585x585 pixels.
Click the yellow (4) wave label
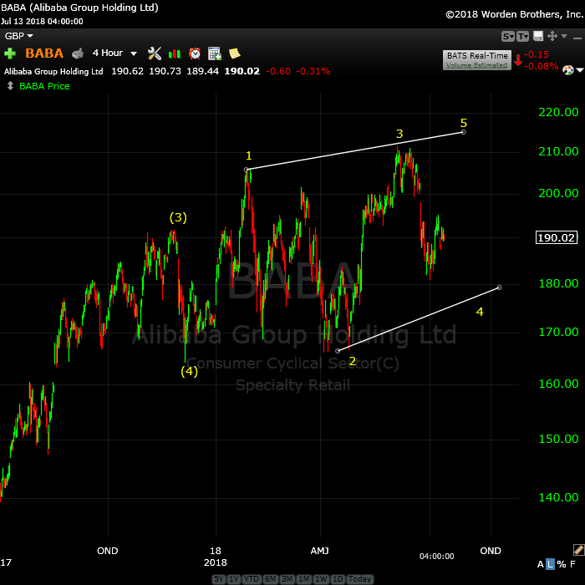pyautogui.click(x=189, y=371)
